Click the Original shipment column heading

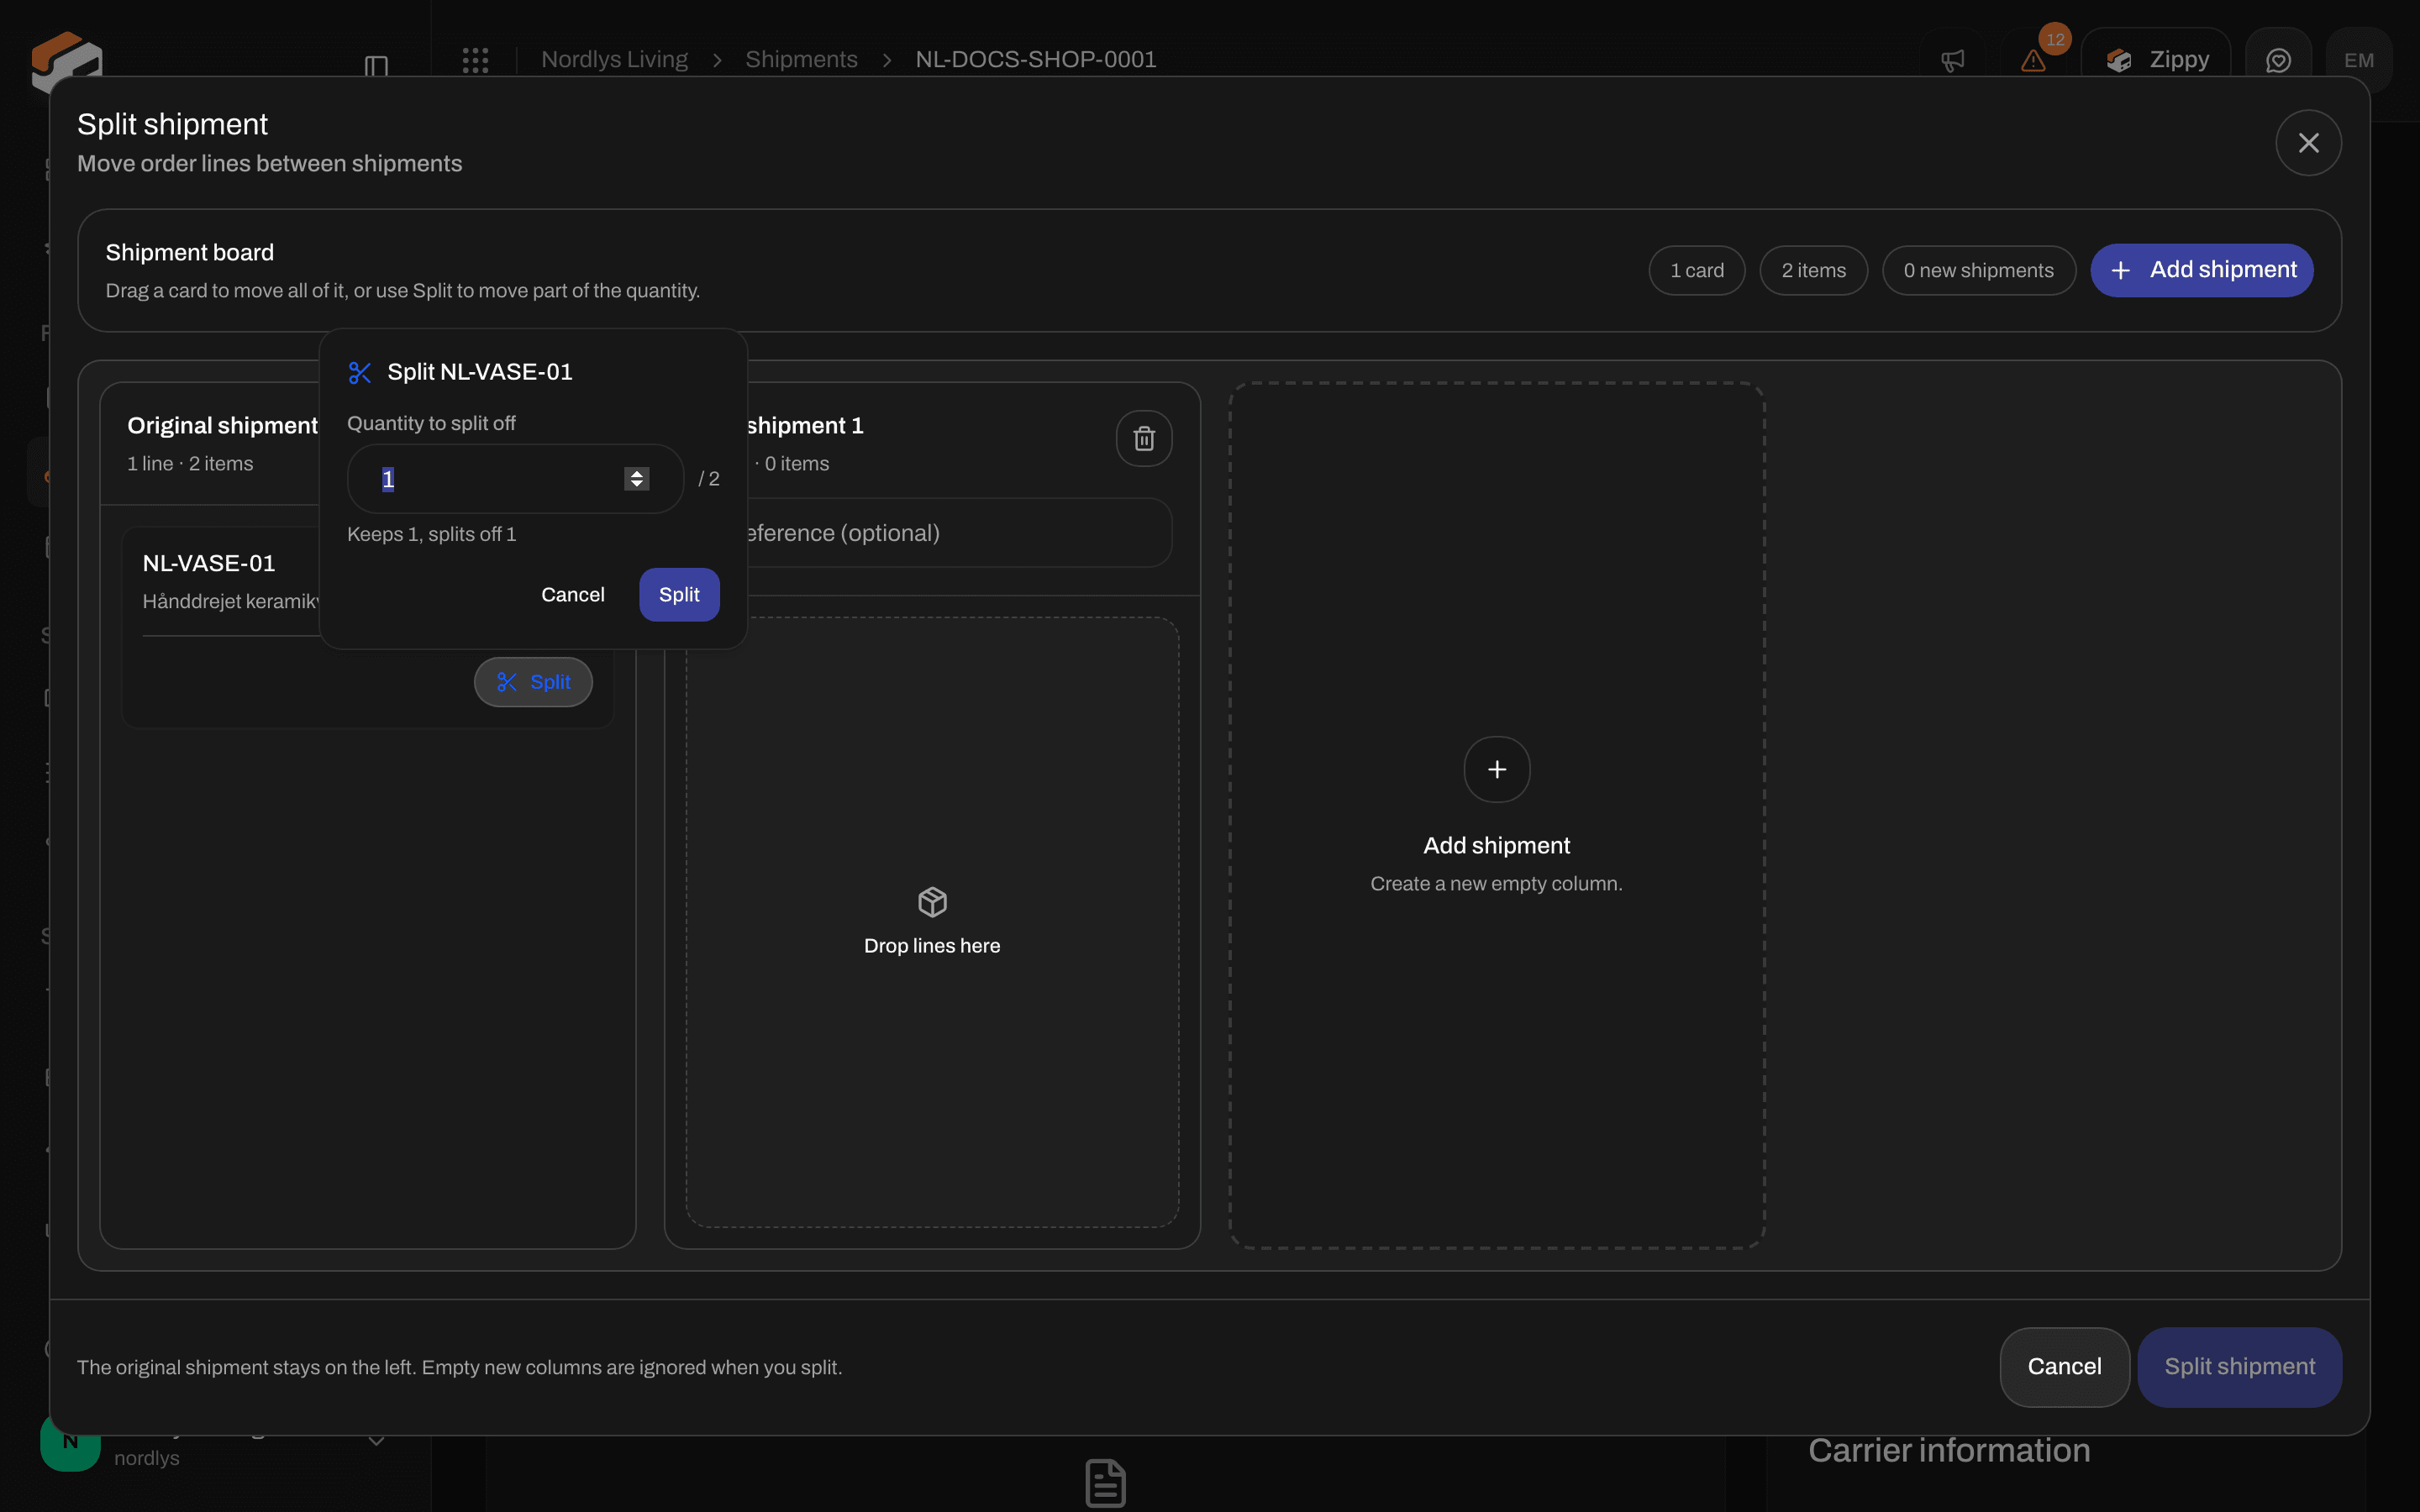[x=222, y=426]
